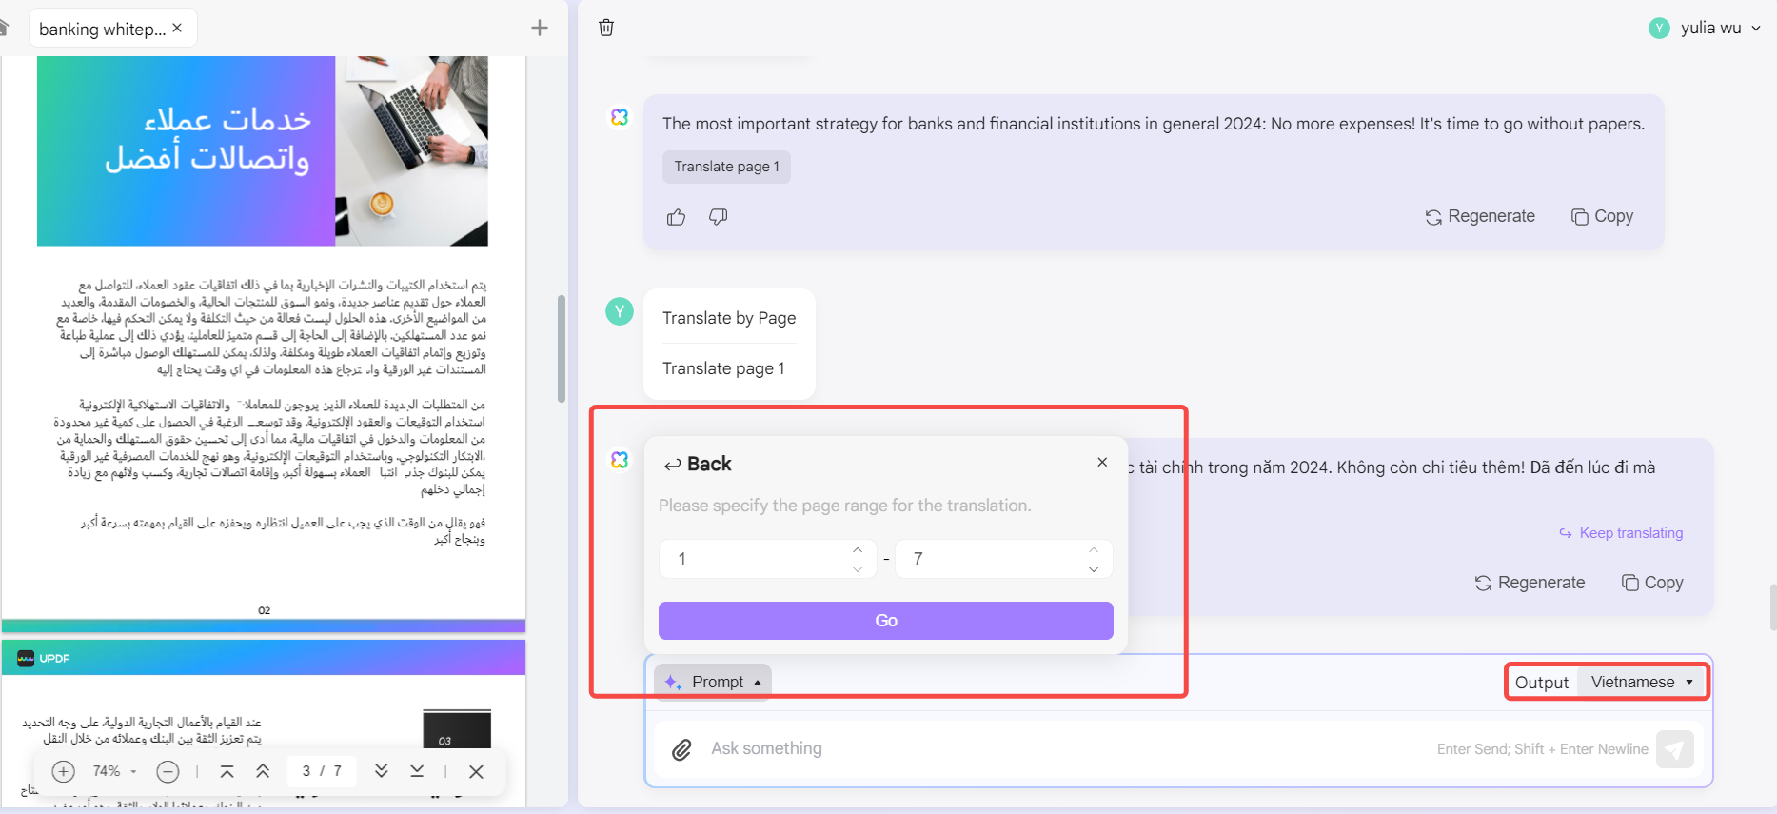This screenshot has height=814, width=1777.
Task: Increase the start page number
Action: tap(858, 549)
